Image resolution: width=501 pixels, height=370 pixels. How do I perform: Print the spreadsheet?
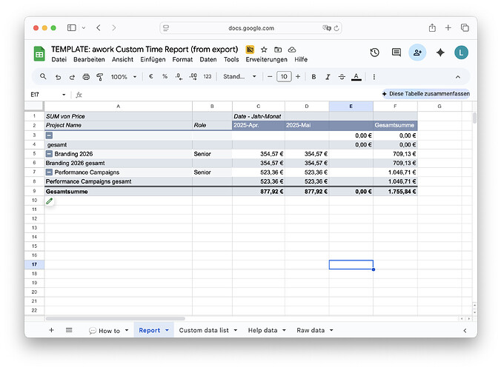86,77
